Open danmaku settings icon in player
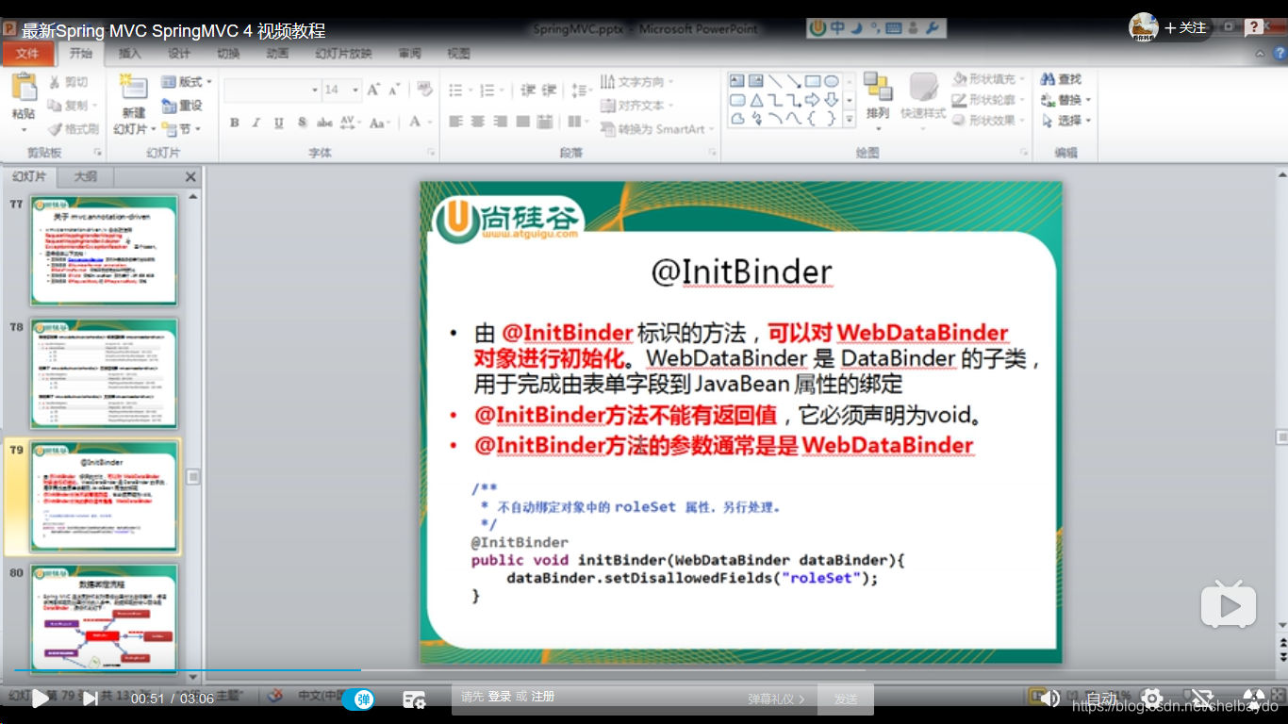The width and height of the screenshot is (1288, 724). [414, 699]
